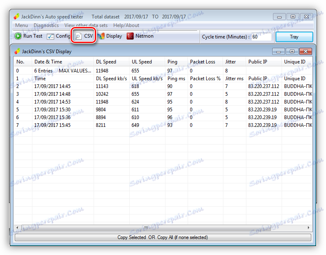This screenshot has width=326, height=255.
Task: Select the row 17/09/2017 15:45
Action: click(x=163, y=125)
